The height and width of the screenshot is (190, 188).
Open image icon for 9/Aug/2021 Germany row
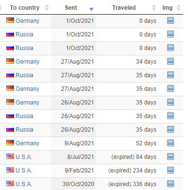171,143
